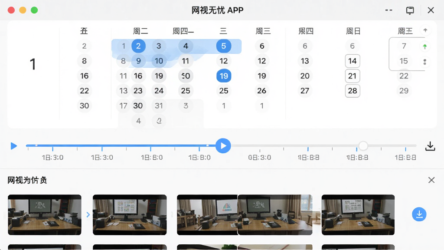The height and width of the screenshot is (250, 444).
Task: Click the 圈日 weekday column header
Action: click(353, 31)
